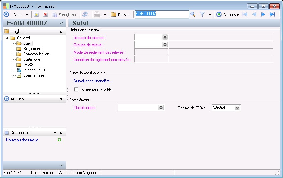
Task: Click the Dossier folder button
Action: (x=120, y=15)
